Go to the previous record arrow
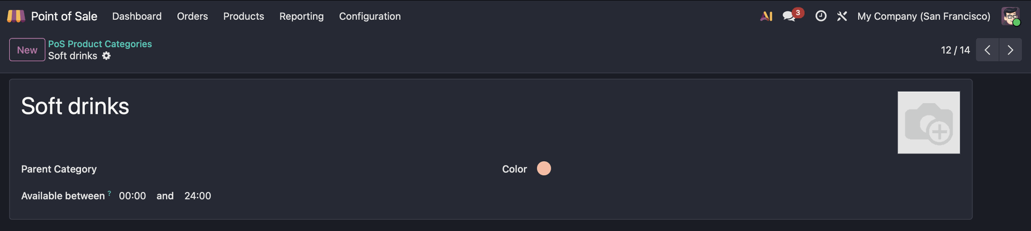 coord(987,50)
